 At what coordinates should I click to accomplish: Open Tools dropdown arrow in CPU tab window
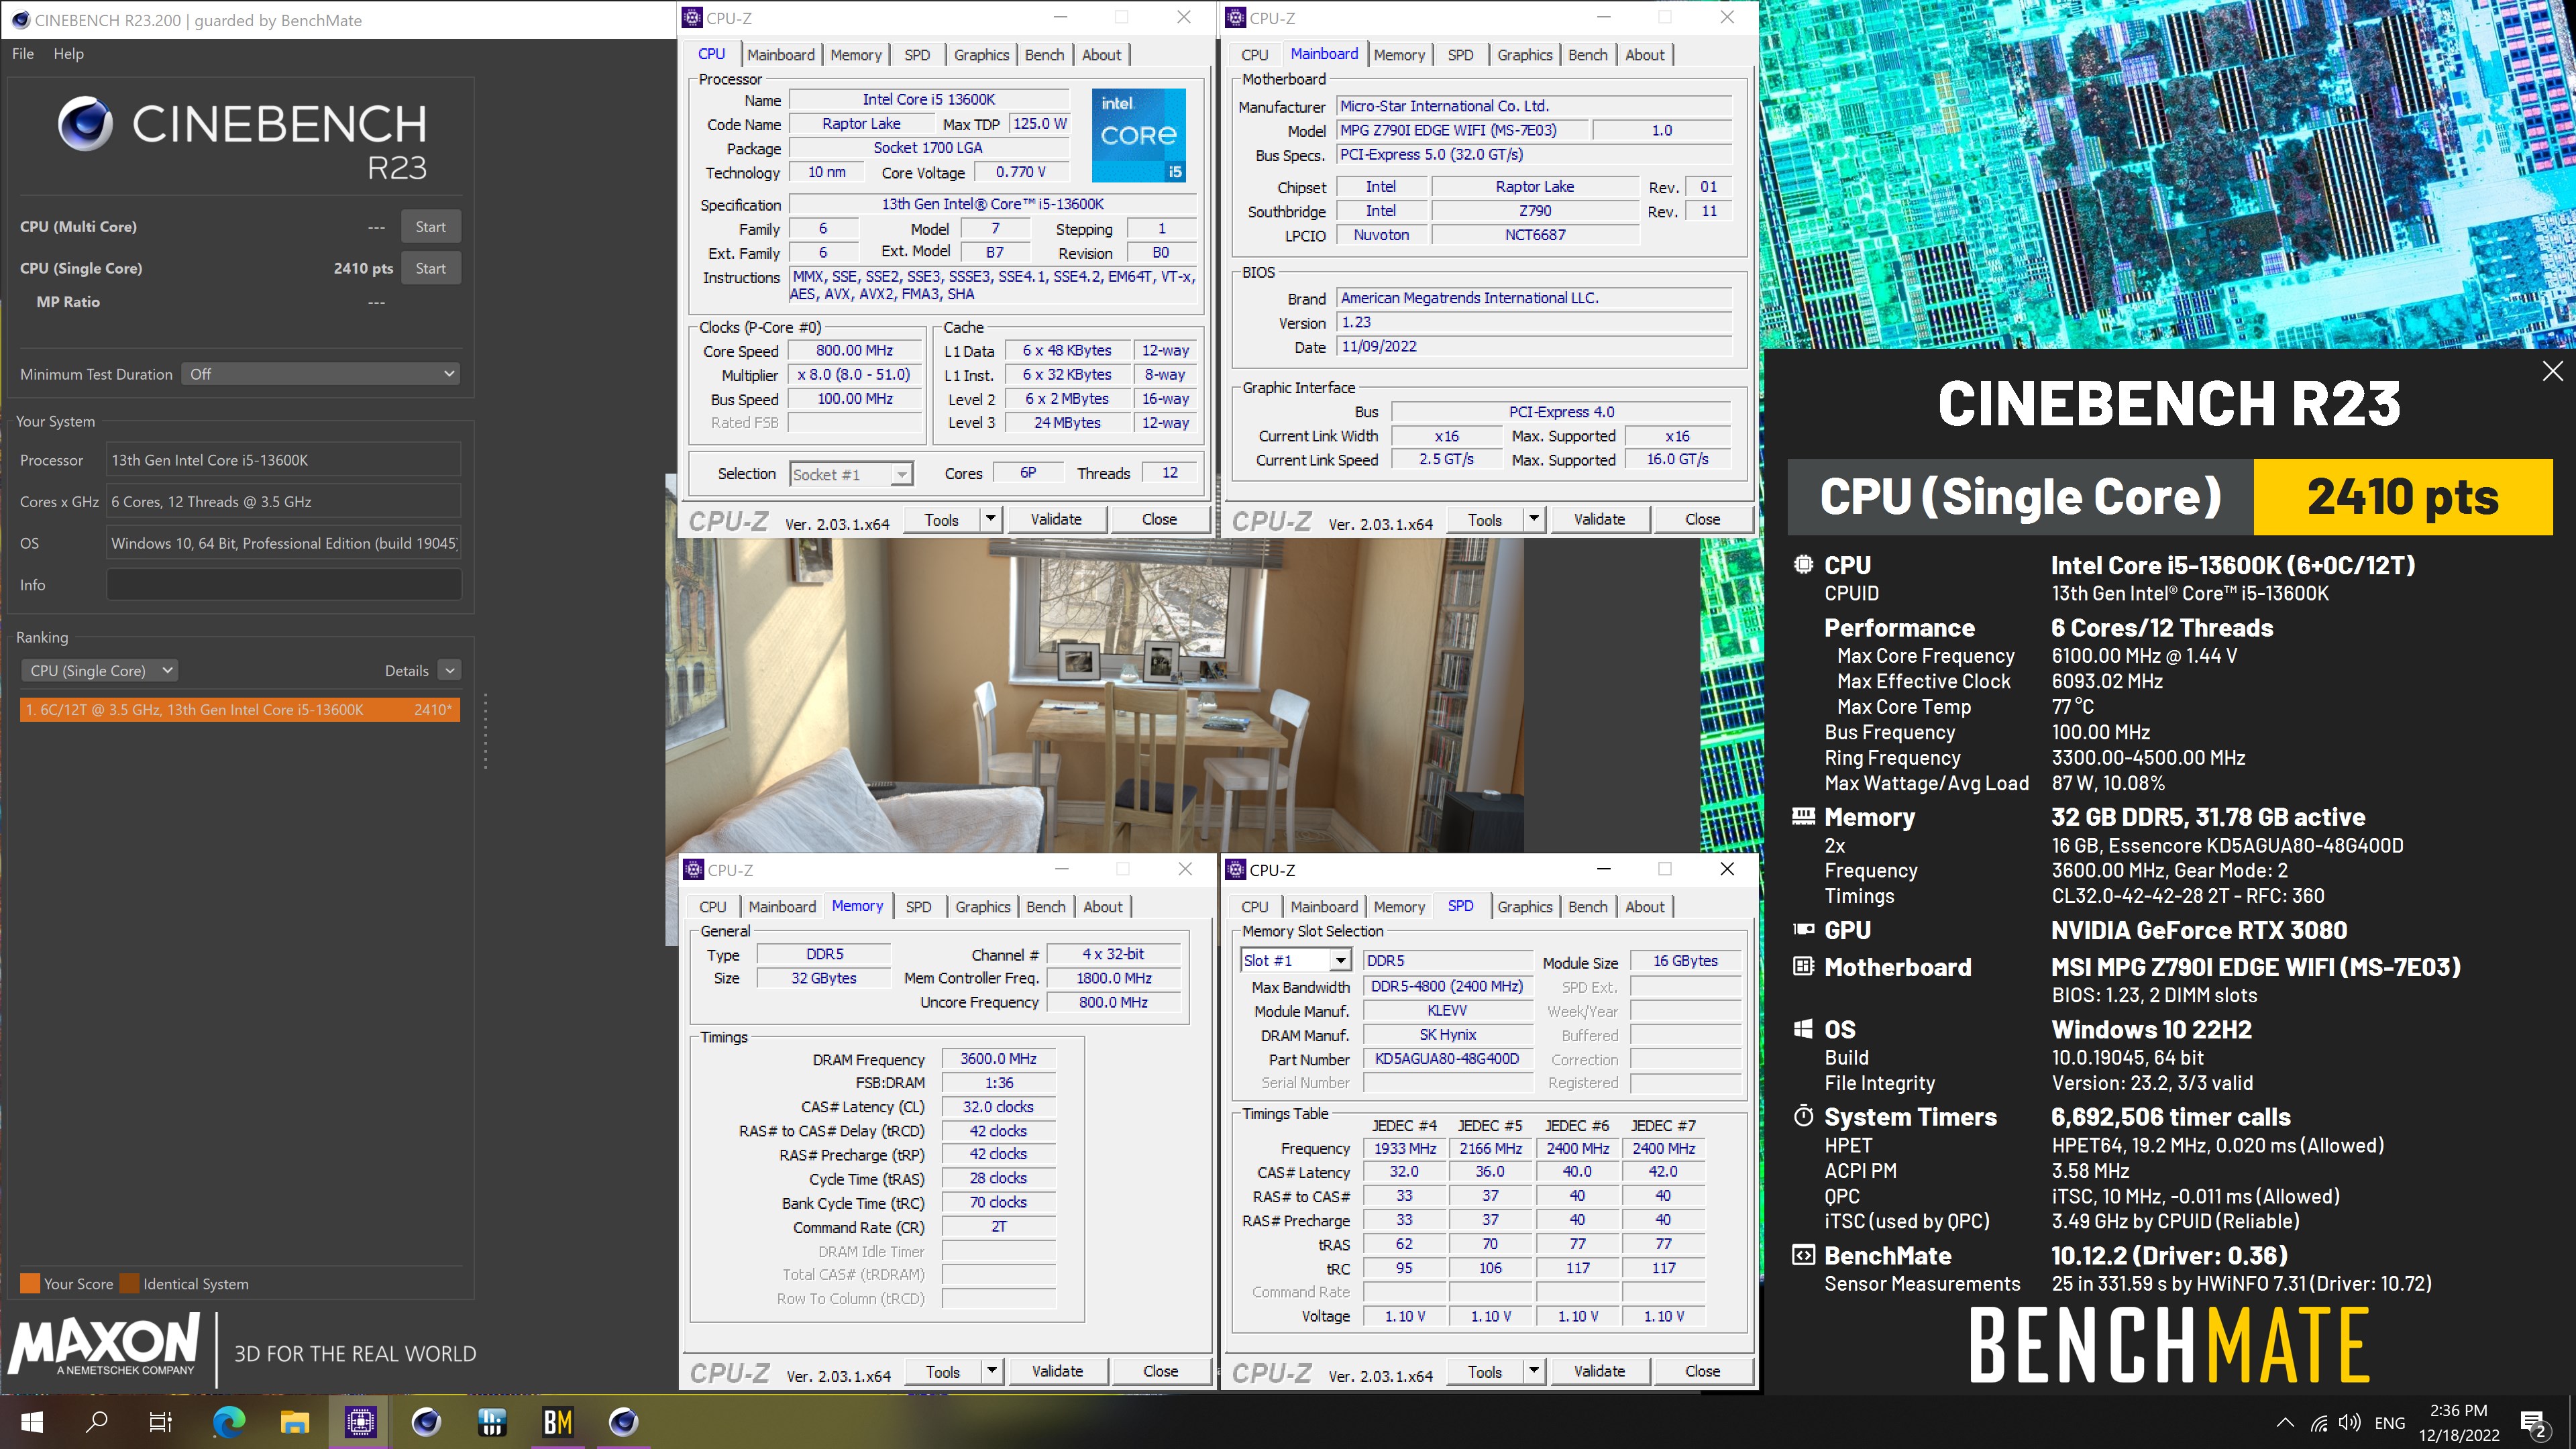(990, 518)
